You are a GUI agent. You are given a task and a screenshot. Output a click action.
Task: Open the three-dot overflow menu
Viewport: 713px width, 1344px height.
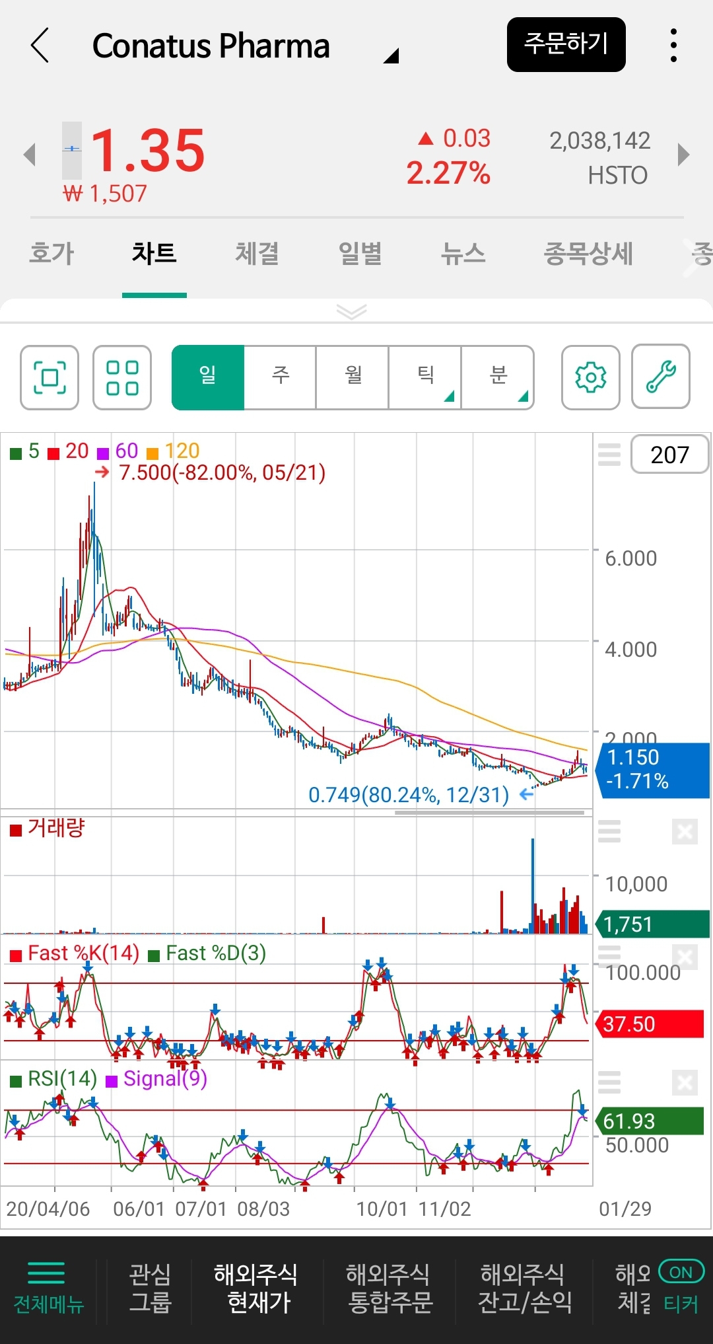[673, 45]
